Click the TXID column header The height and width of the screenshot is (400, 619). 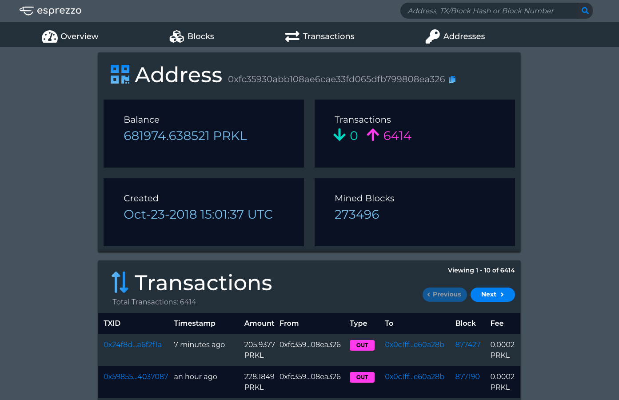pos(112,323)
